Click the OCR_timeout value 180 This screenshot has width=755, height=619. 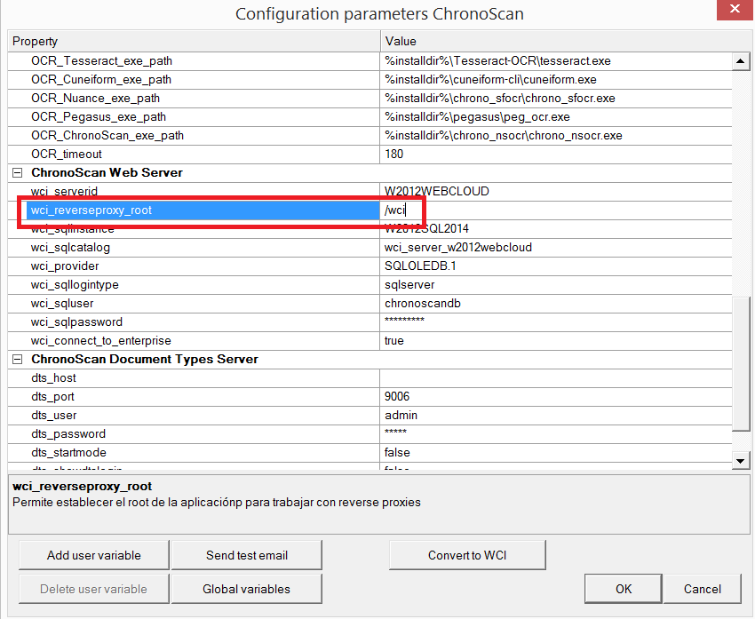coord(393,154)
